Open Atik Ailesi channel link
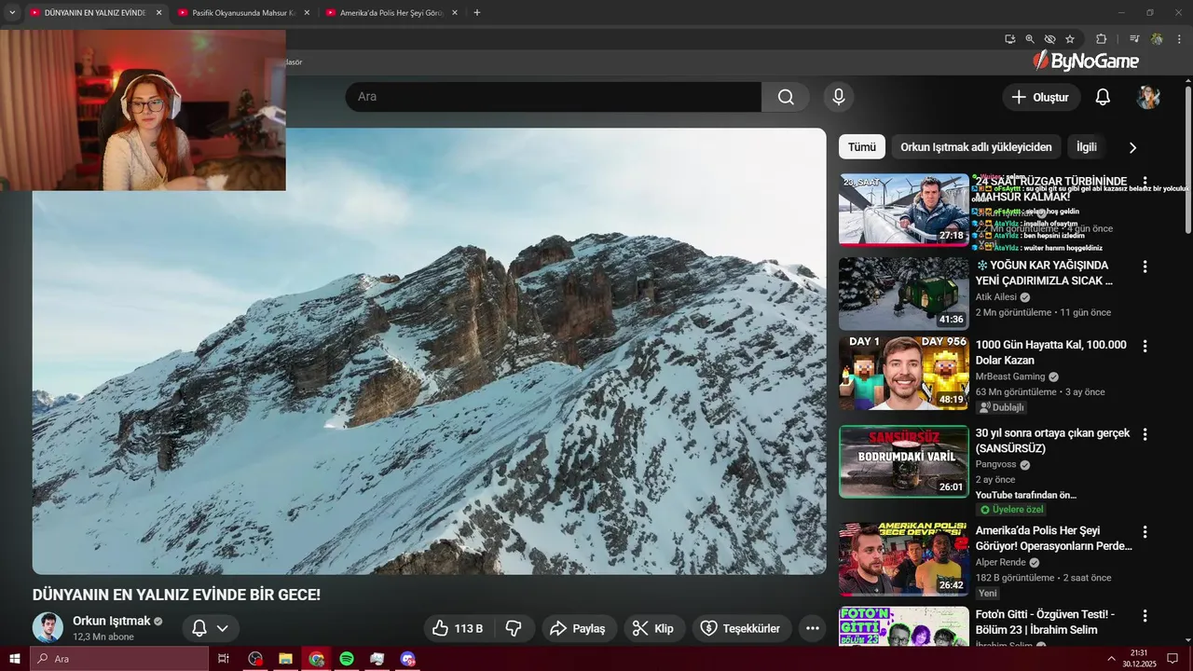 coord(996,297)
